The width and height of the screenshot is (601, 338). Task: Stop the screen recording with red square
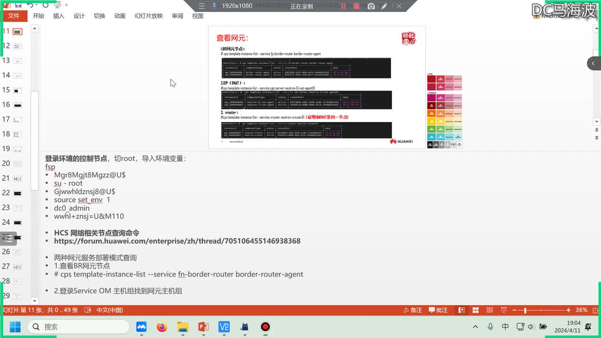point(357,6)
